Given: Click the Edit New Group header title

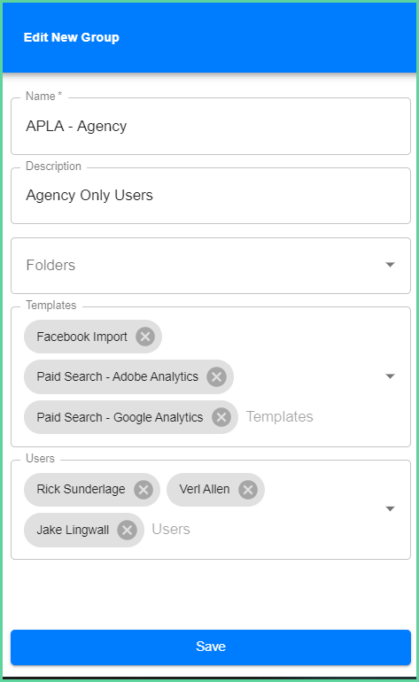Looking at the screenshot, I should tap(72, 37).
